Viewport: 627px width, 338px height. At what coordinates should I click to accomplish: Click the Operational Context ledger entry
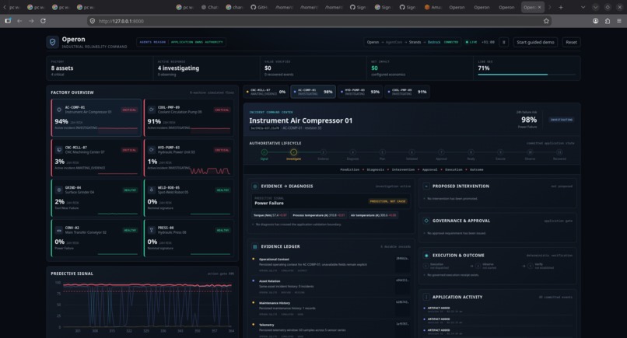[x=331, y=264]
